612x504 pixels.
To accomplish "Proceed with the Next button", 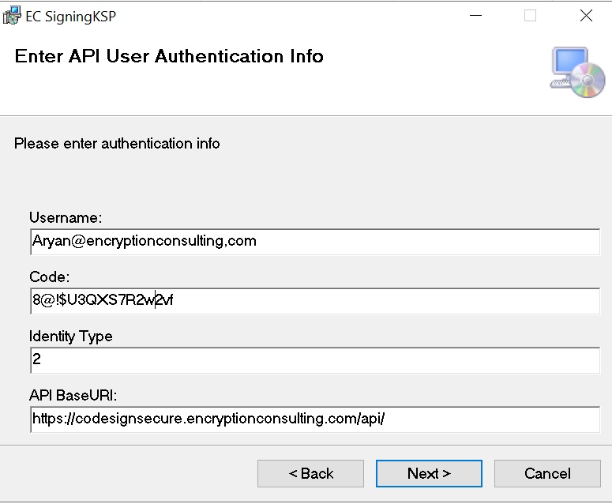I will (429, 473).
